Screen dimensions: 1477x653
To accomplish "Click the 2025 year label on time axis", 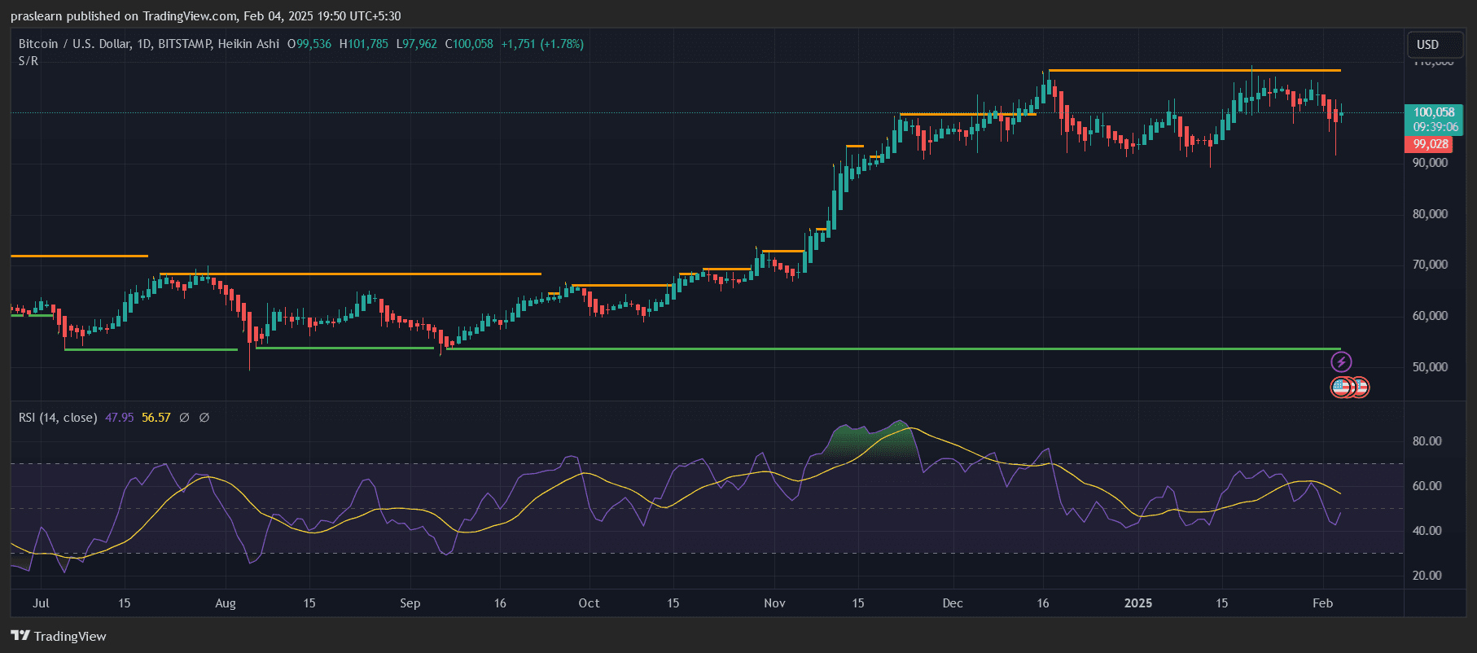I will tap(1137, 603).
